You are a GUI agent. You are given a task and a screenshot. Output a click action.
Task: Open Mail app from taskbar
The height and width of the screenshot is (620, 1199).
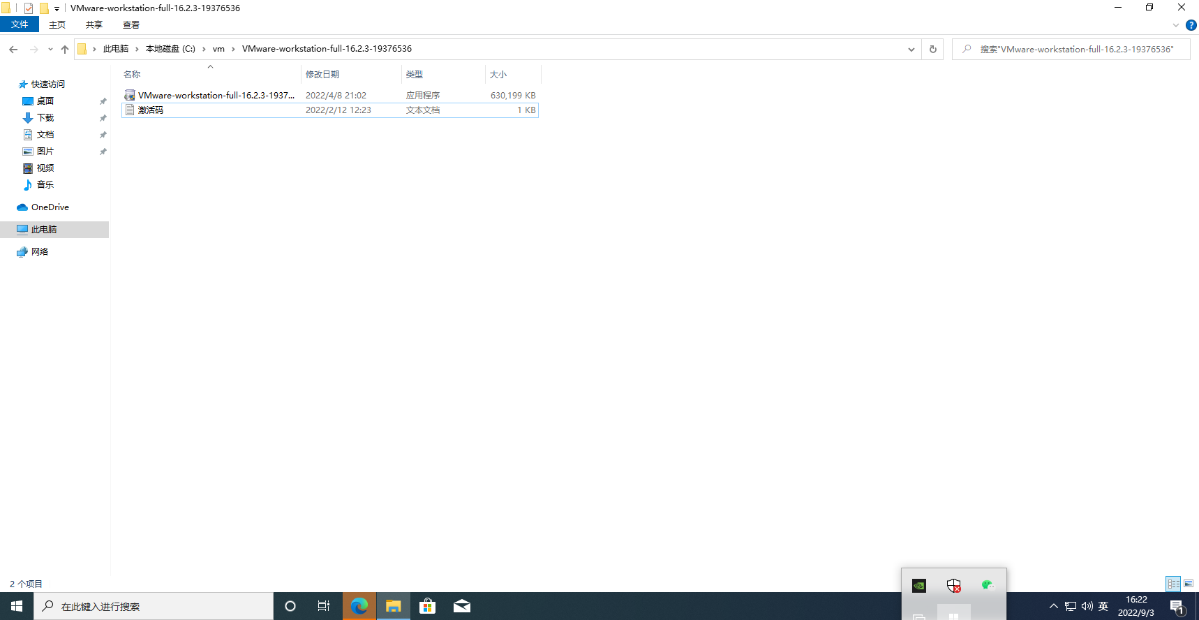[462, 606]
